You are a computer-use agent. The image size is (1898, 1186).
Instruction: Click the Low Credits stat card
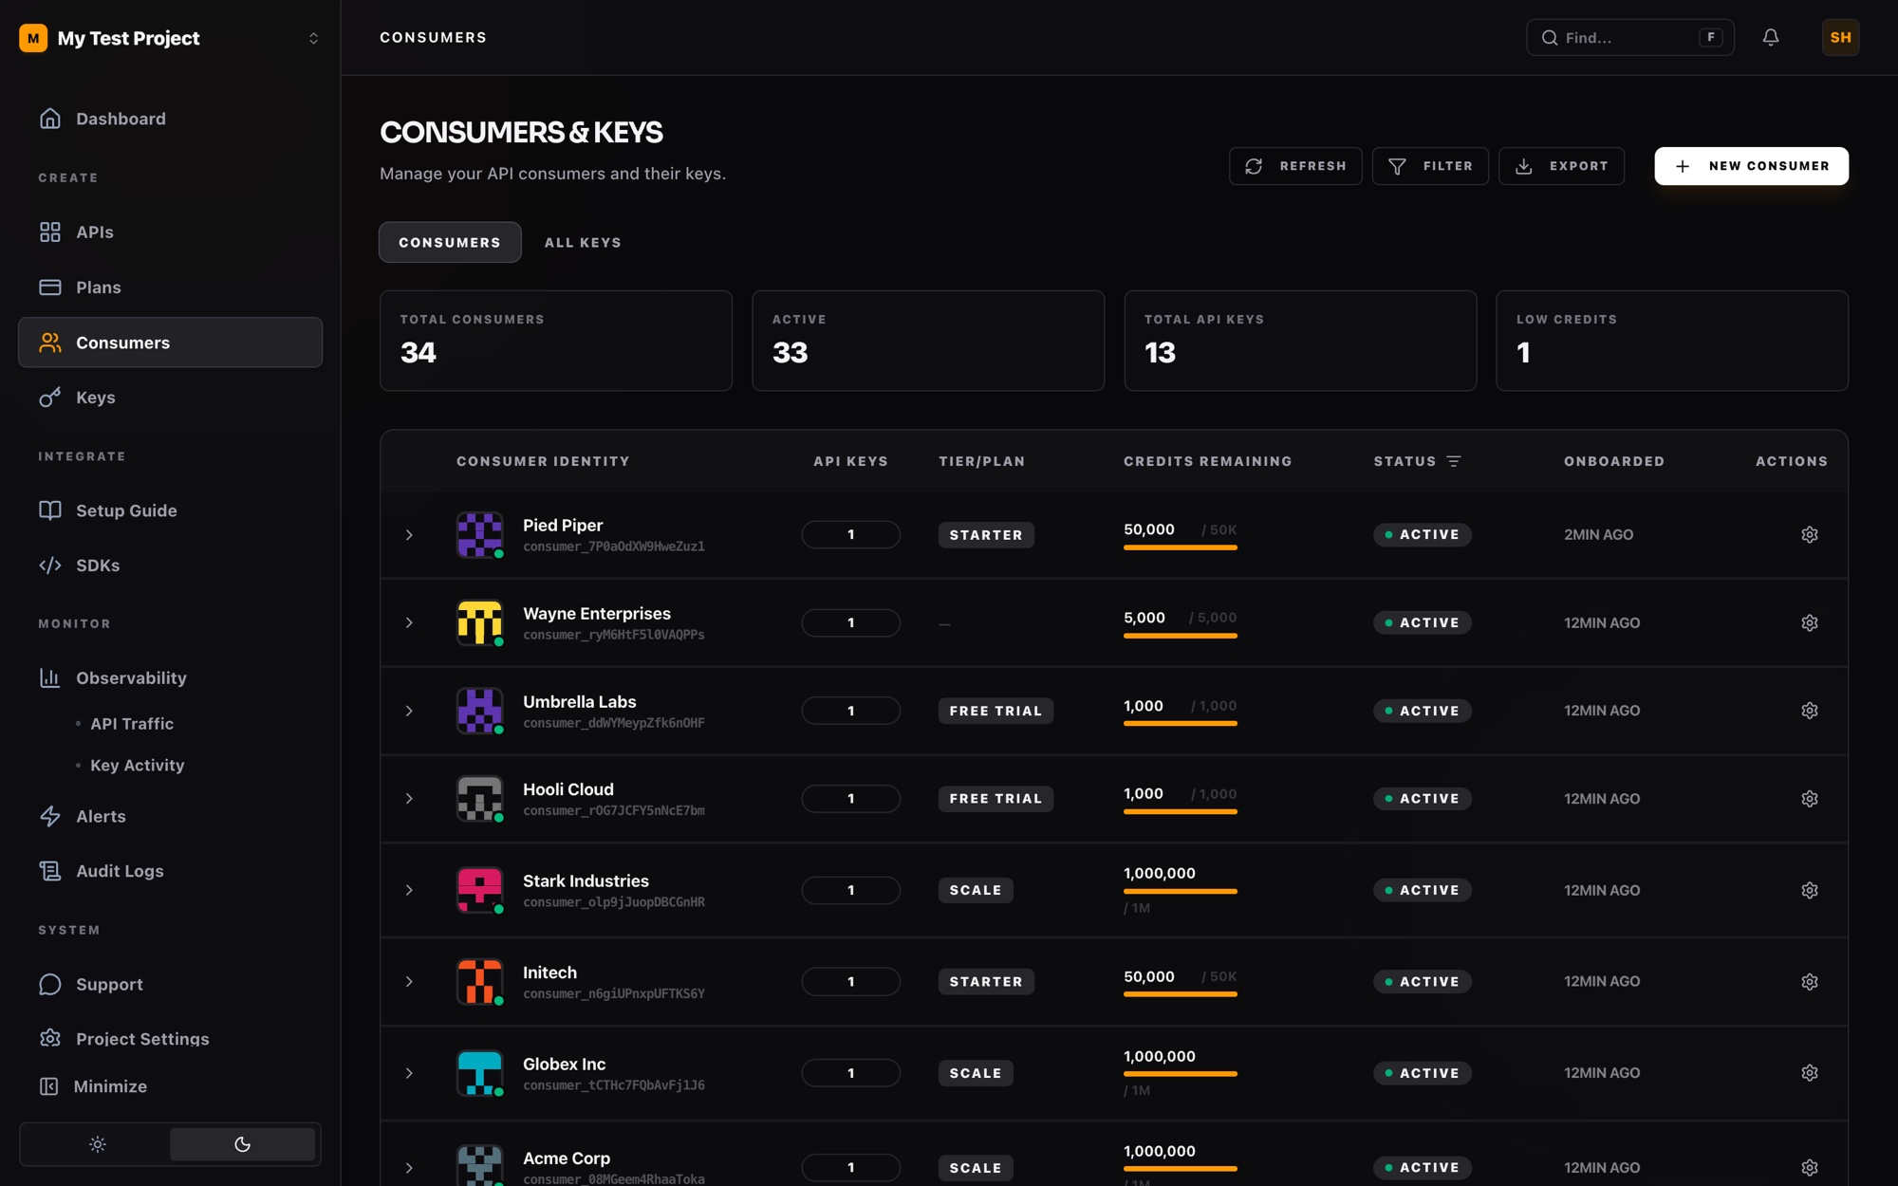tap(1671, 341)
